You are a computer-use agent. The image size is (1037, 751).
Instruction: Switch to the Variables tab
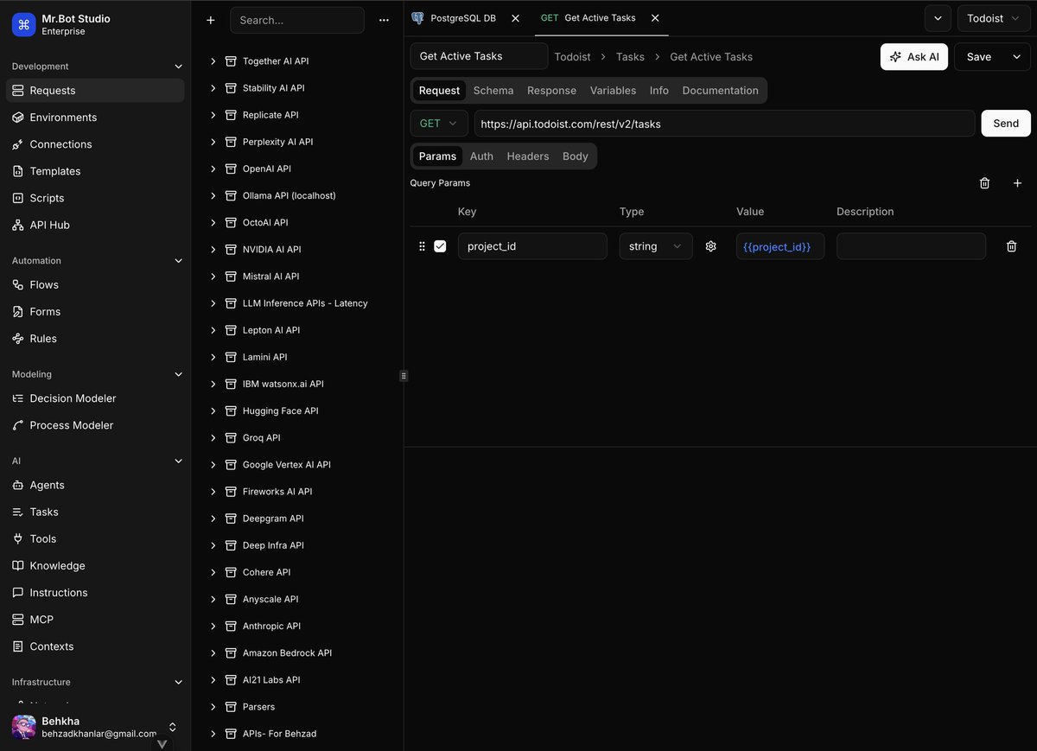point(613,91)
